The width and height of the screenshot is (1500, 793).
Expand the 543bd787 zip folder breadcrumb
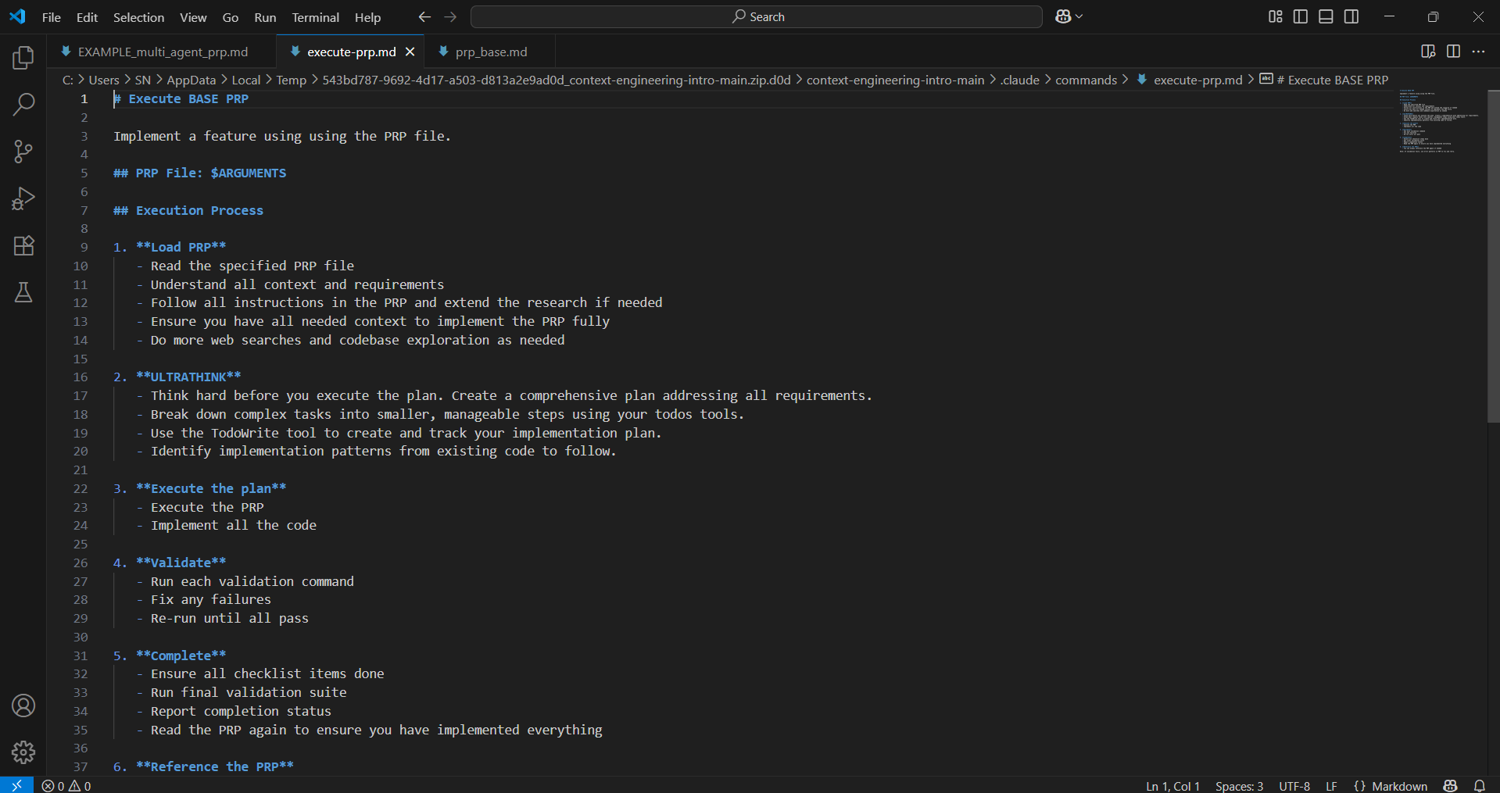(557, 80)
